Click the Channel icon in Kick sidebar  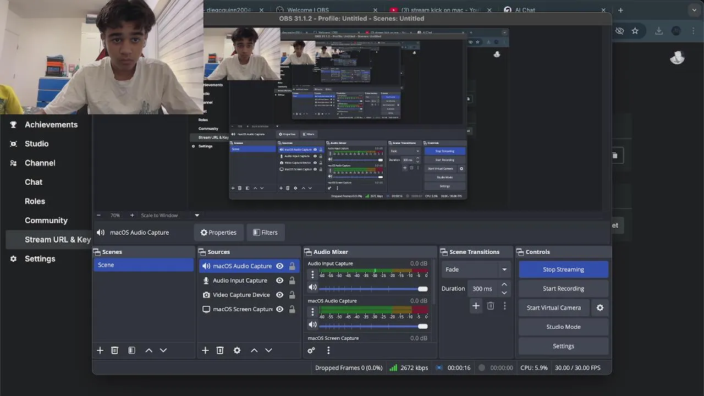tap(13, 163)
